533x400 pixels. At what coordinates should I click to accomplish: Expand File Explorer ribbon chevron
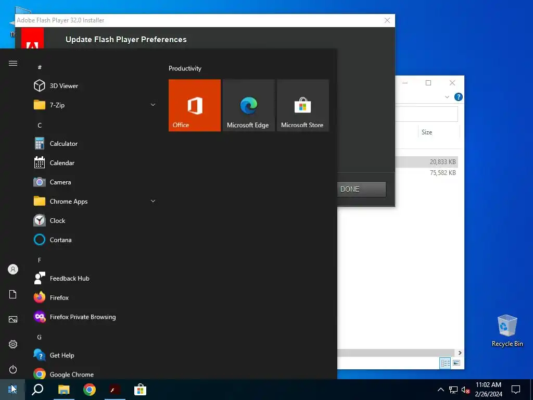pyautogui.click(x=447, y=97)
